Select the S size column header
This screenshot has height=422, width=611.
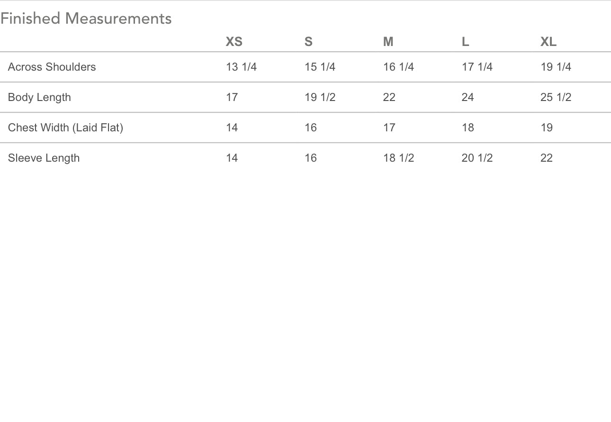308,42
